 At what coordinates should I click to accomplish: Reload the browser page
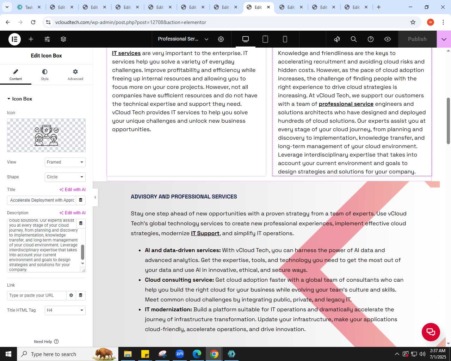[33, 22]
